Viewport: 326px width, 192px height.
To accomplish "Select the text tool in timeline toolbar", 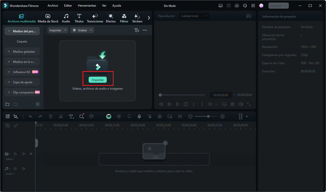I will (x=71, y=116).
